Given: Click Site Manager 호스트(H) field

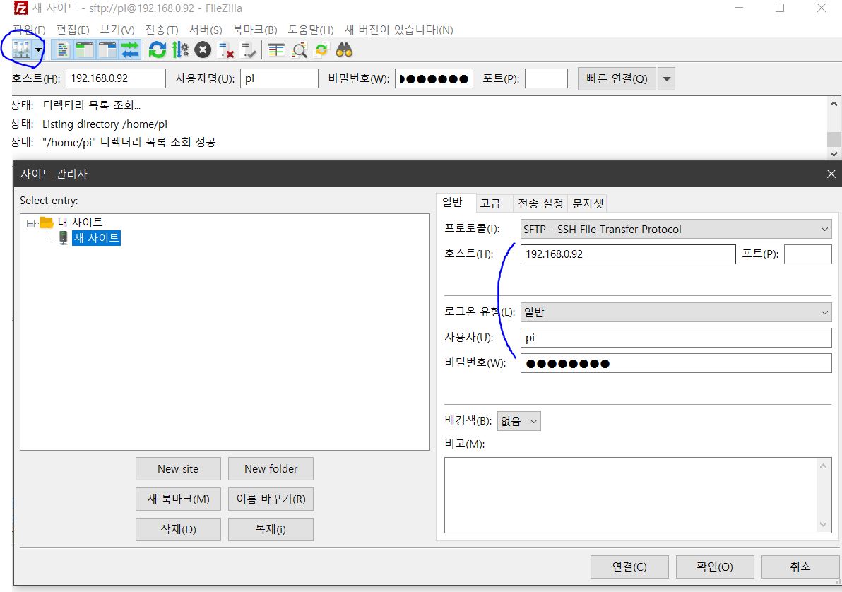Looking at the screenshot, I should (x=628, y=254).
